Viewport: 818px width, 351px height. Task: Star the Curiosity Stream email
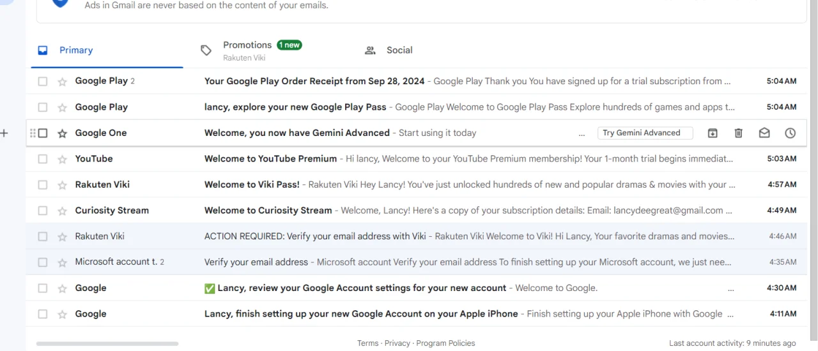tap(62, 211)
